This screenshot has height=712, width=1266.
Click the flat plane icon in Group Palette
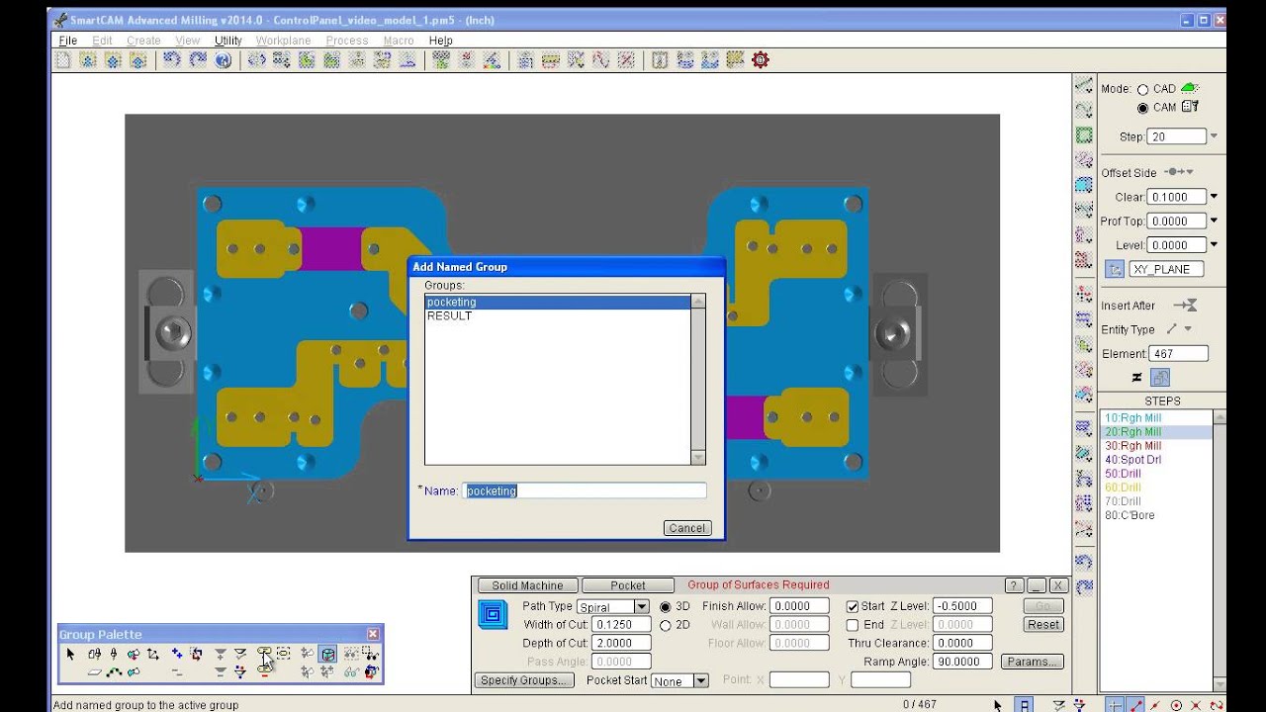[95, 672]
